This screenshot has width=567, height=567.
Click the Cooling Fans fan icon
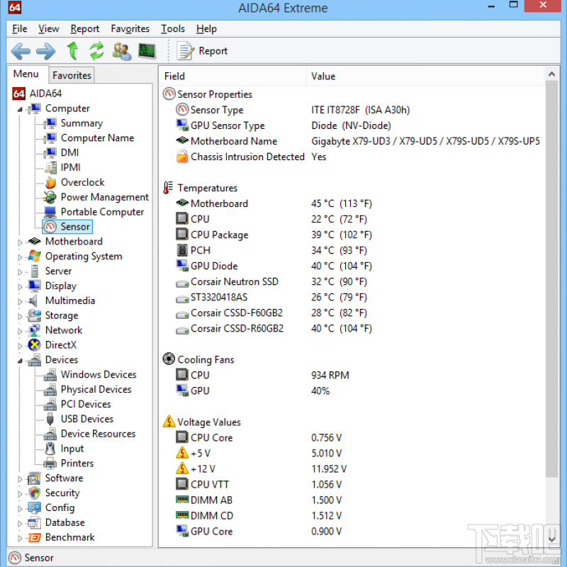[x=169, y=359]
